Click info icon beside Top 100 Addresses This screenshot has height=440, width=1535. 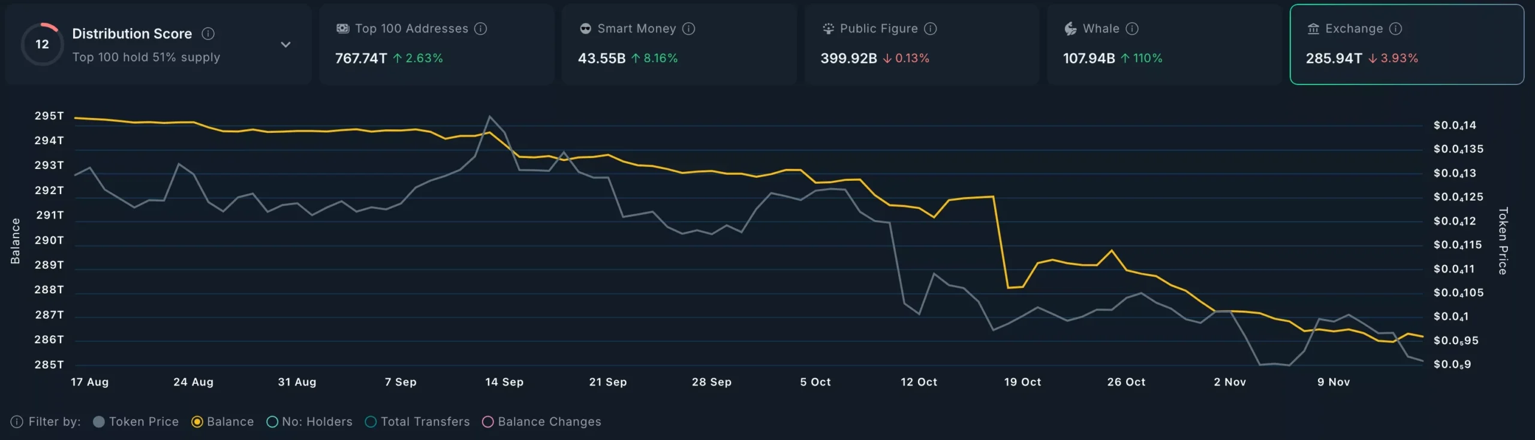(480, 29)
